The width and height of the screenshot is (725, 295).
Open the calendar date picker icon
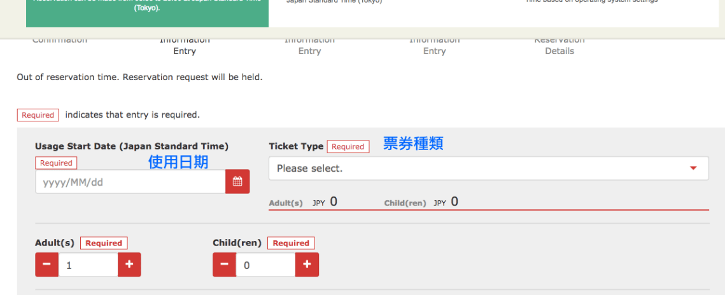(237, 182)
